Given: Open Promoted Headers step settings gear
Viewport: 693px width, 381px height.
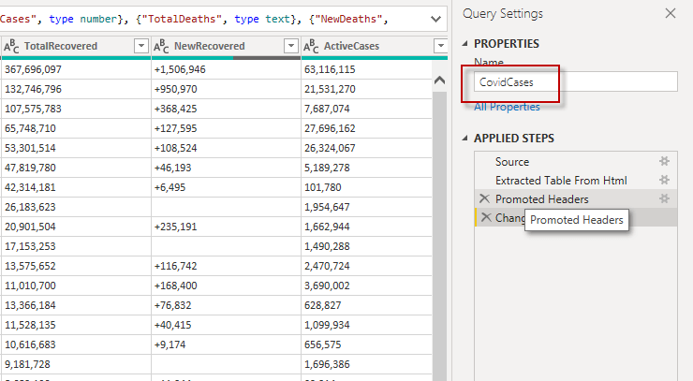Looking at the screenshot, I should point(664,198).
